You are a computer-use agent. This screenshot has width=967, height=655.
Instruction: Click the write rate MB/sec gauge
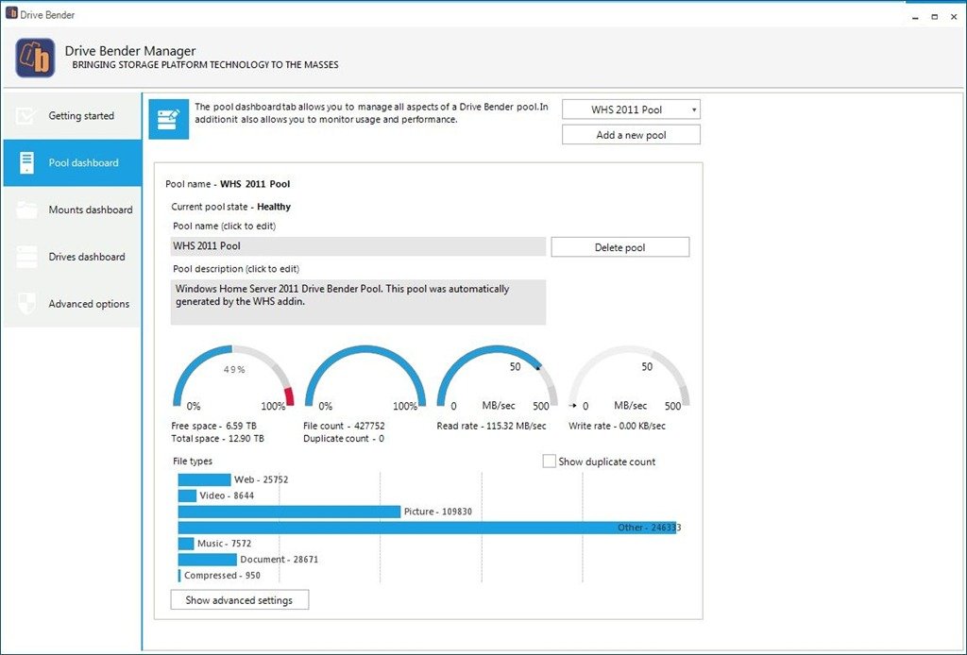click(x=629, y=378)
